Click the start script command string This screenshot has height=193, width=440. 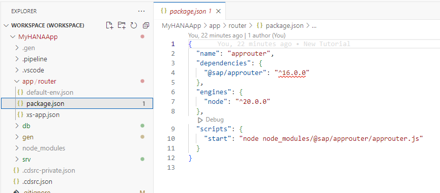[x=331, y=138]
